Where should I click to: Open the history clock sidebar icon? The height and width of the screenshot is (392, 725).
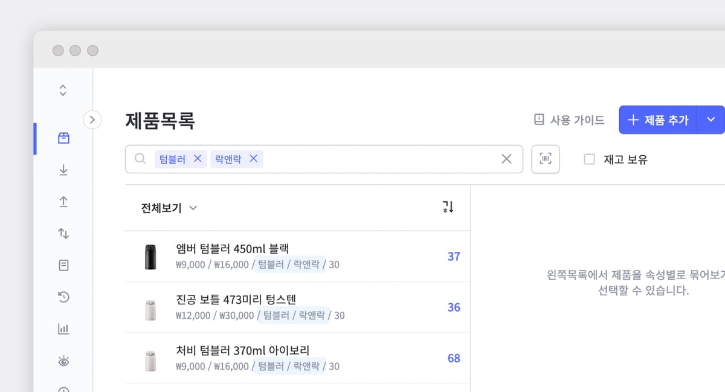pos(63,297)
